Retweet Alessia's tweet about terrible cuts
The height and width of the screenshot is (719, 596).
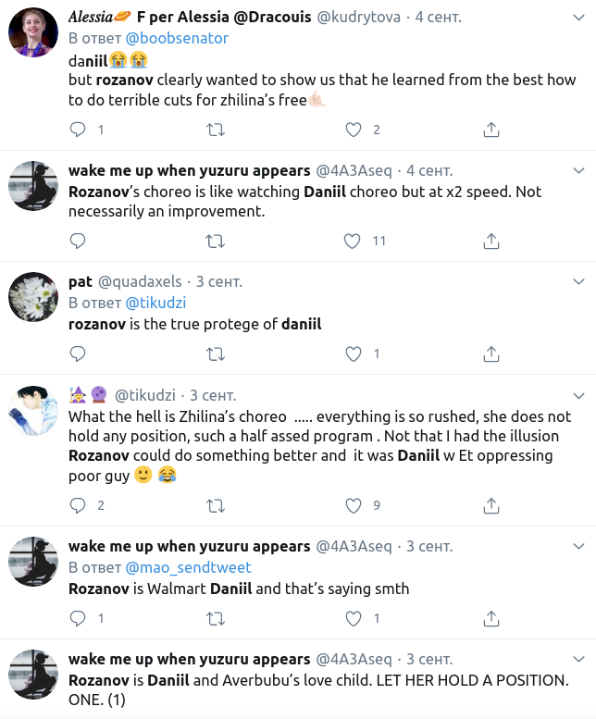[x=215, y=130]
